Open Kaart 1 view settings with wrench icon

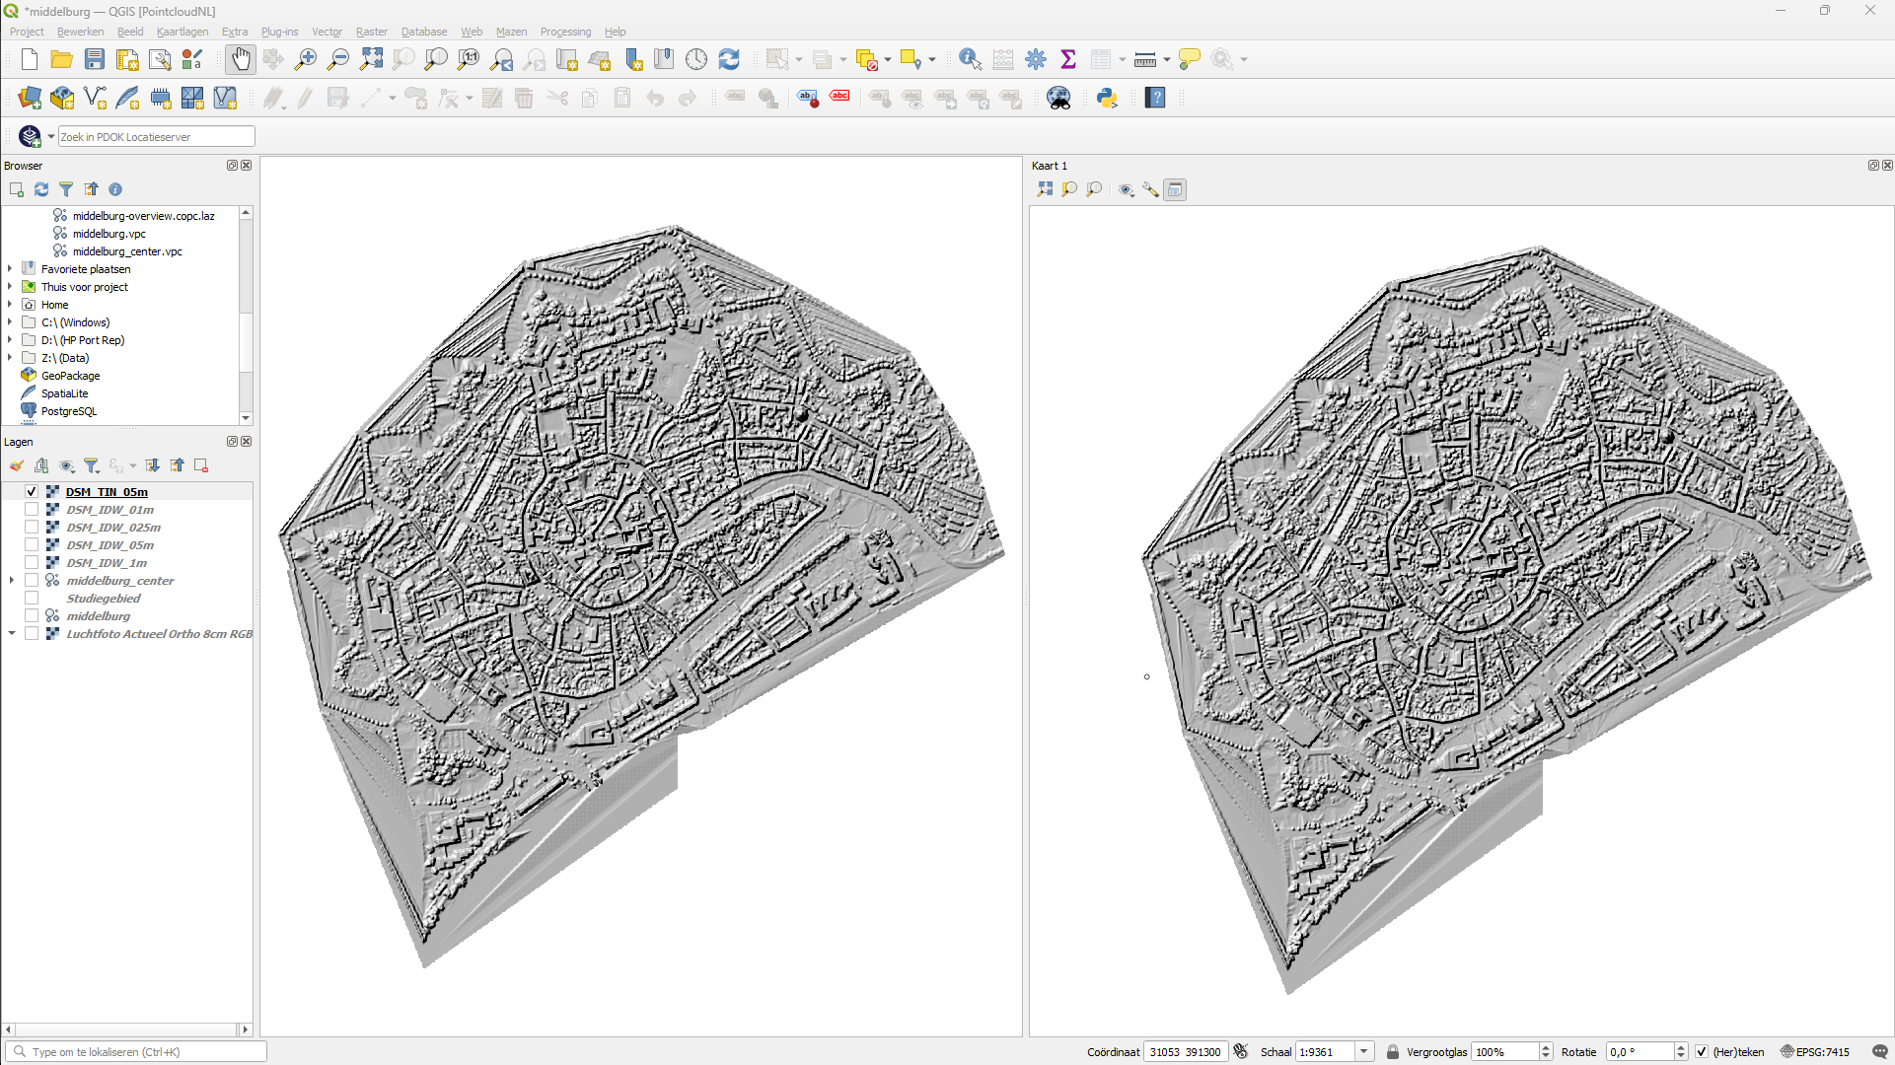click(x=1150, y=189)
